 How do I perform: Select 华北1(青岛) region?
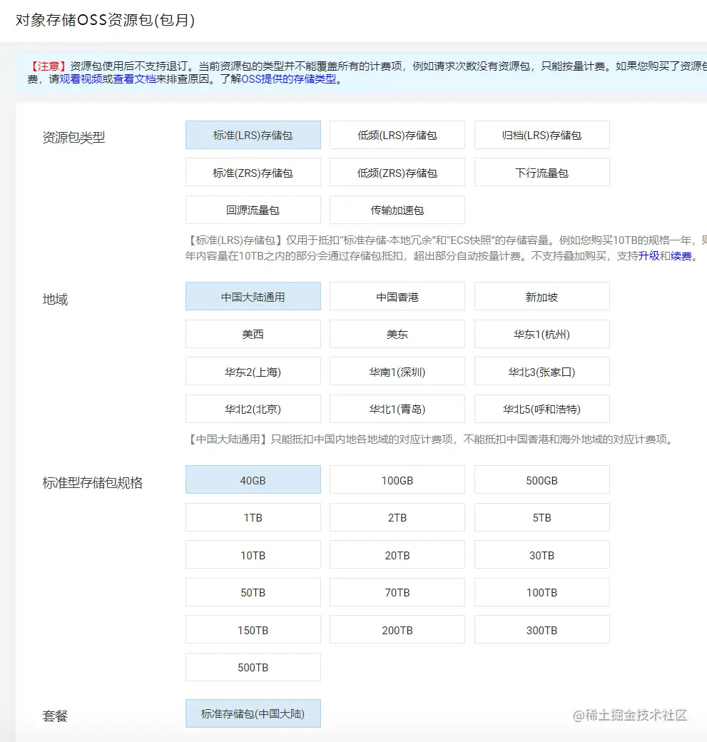397,409
